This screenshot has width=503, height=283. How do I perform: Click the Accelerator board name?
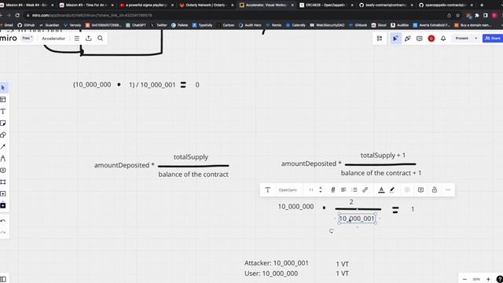click(x=53, y=39)
